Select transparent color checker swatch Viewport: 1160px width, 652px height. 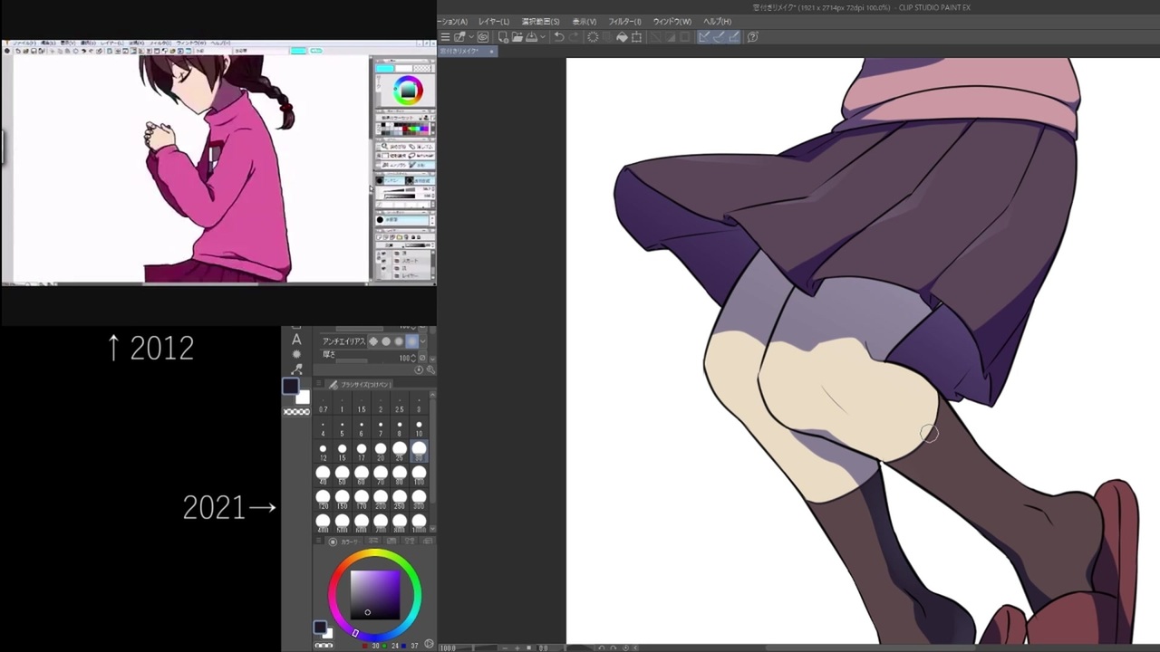[296, 412]
